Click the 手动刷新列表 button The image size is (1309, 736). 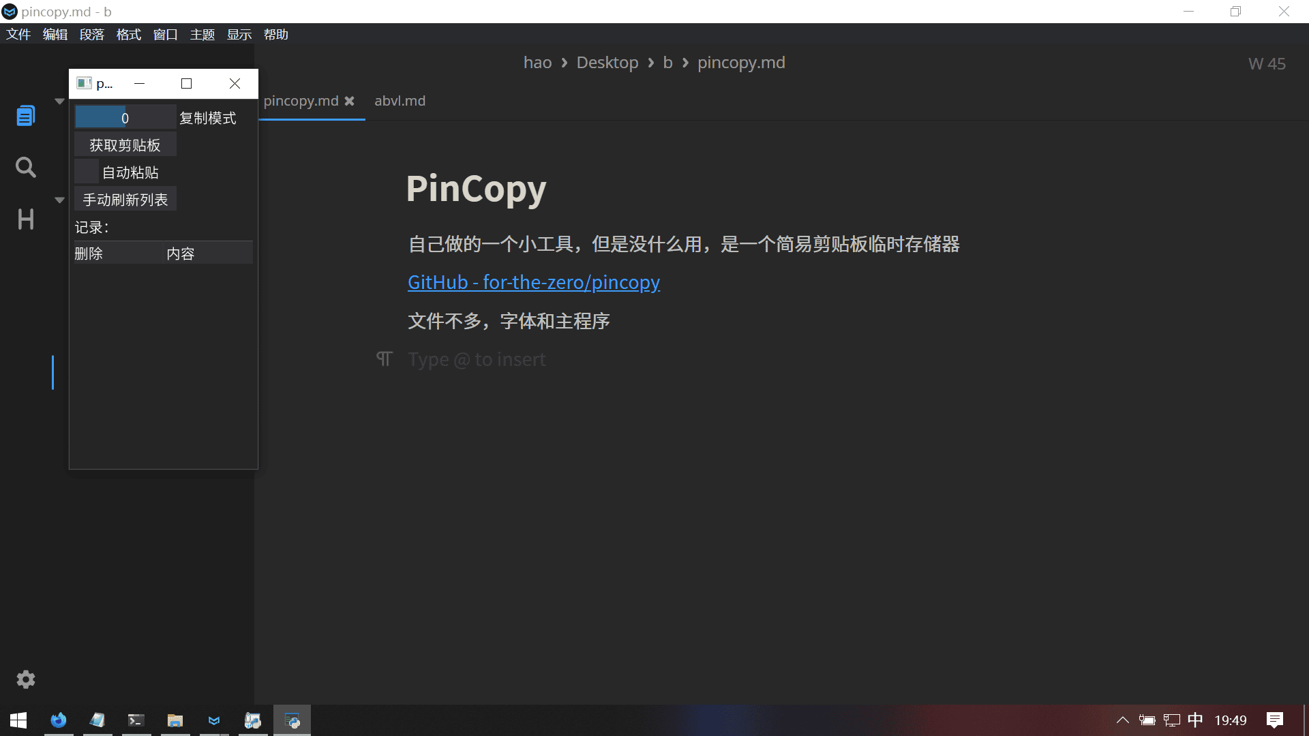[125, 200]
